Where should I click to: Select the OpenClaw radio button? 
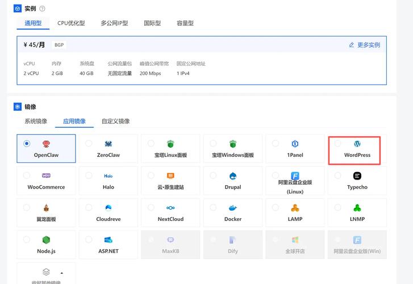coord(27,144)
